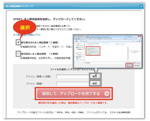Select the Pictures library sidebar icon
The height and width of the screenshot is (121, 150).
[x=77, y=56]
